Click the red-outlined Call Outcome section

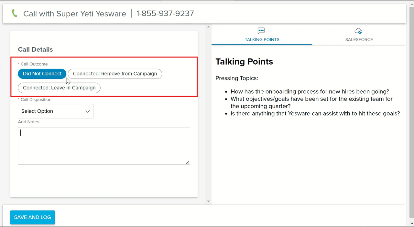click(x=104, y=77)
